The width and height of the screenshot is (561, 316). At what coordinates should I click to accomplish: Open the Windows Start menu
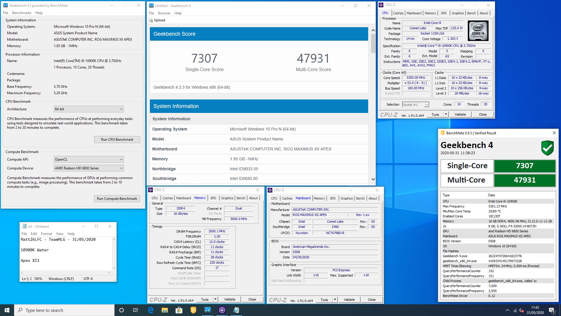7,310
